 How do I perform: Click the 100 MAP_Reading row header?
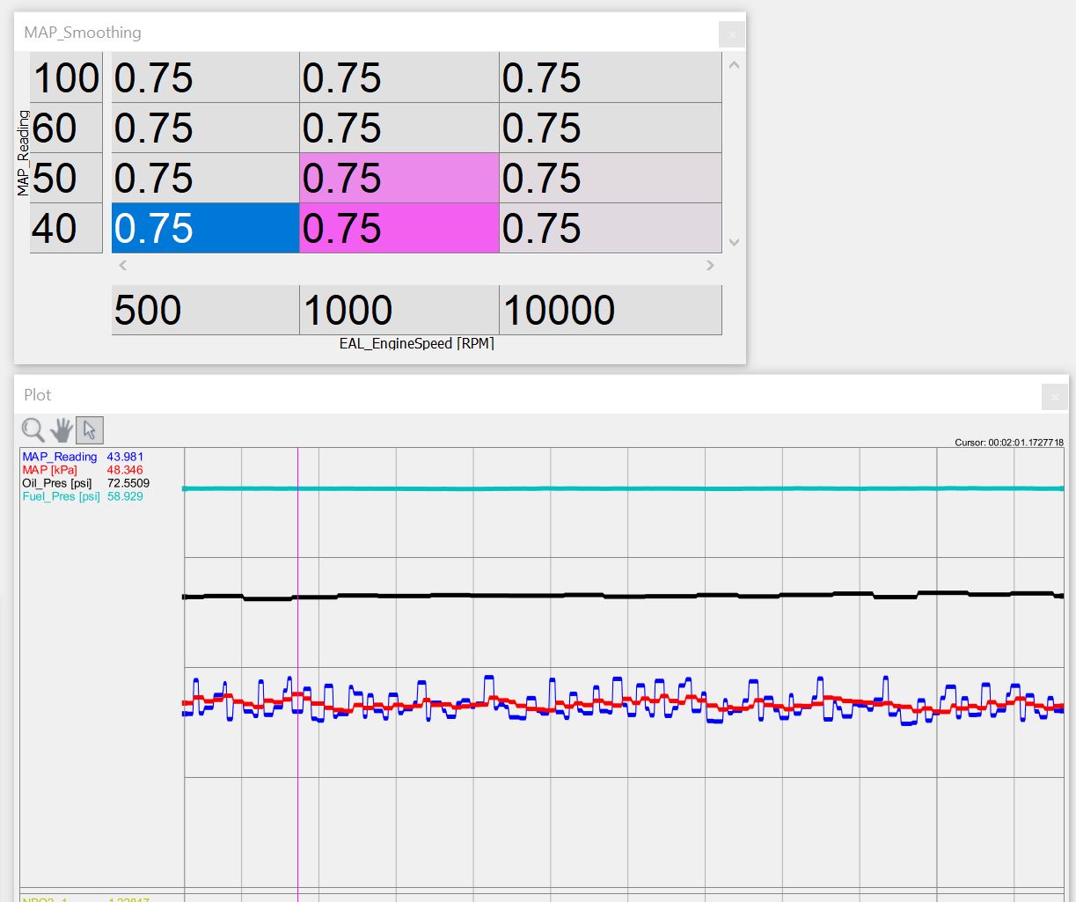(67, 78)
